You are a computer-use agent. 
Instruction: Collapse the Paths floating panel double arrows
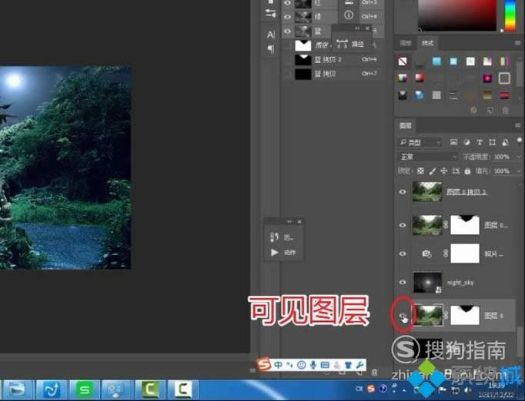357,28
